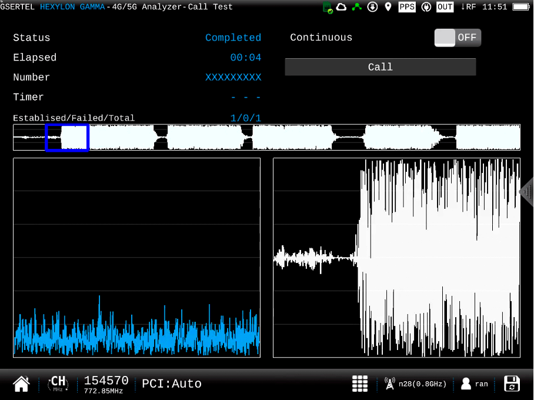This screenshot has width=534, height=400.
Task: Click the download arrow status icon
Action: click(372, 7)
